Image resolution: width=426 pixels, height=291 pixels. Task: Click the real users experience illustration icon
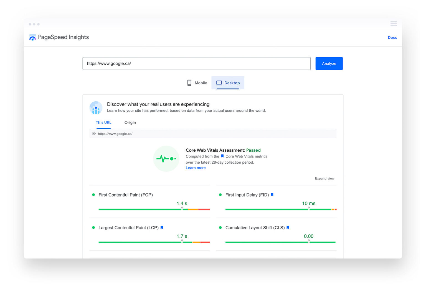point(96,108)
